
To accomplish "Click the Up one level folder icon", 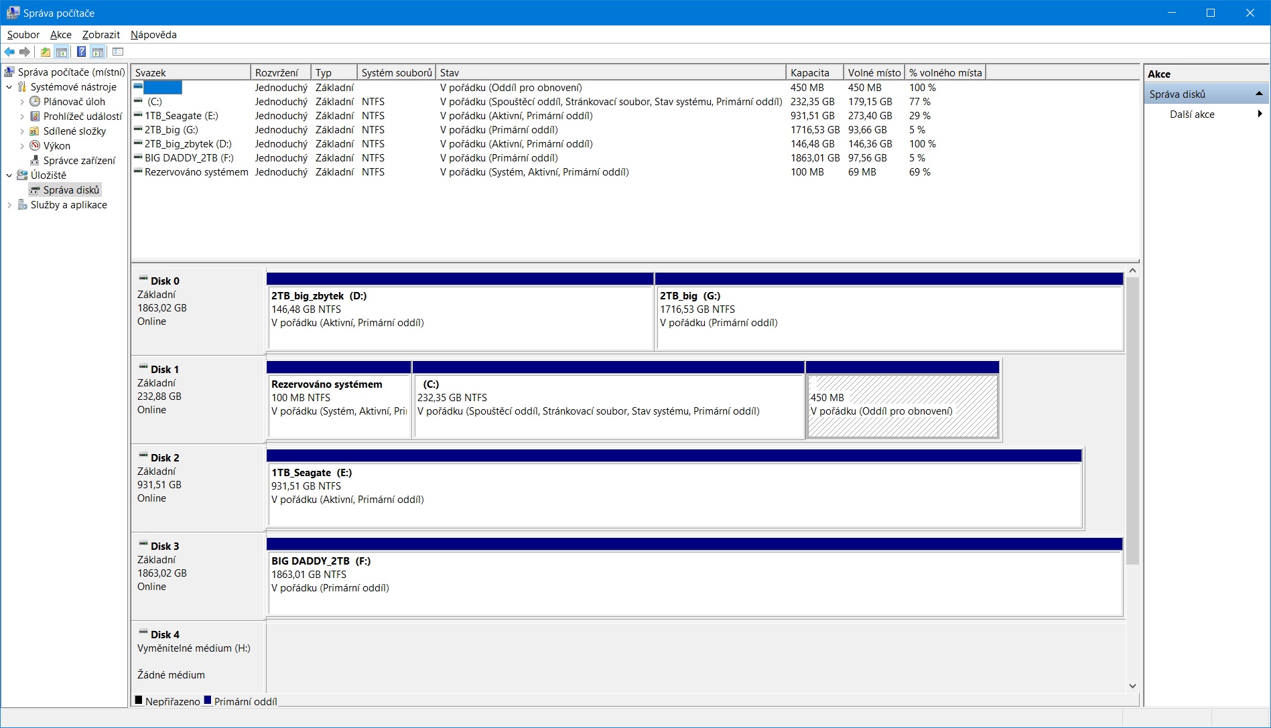I will (x=45, y=52).
